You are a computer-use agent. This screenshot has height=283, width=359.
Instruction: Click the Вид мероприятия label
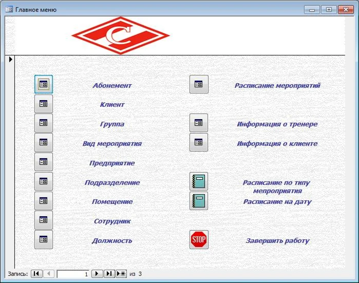pyautogui.click(x=112, y=144)
